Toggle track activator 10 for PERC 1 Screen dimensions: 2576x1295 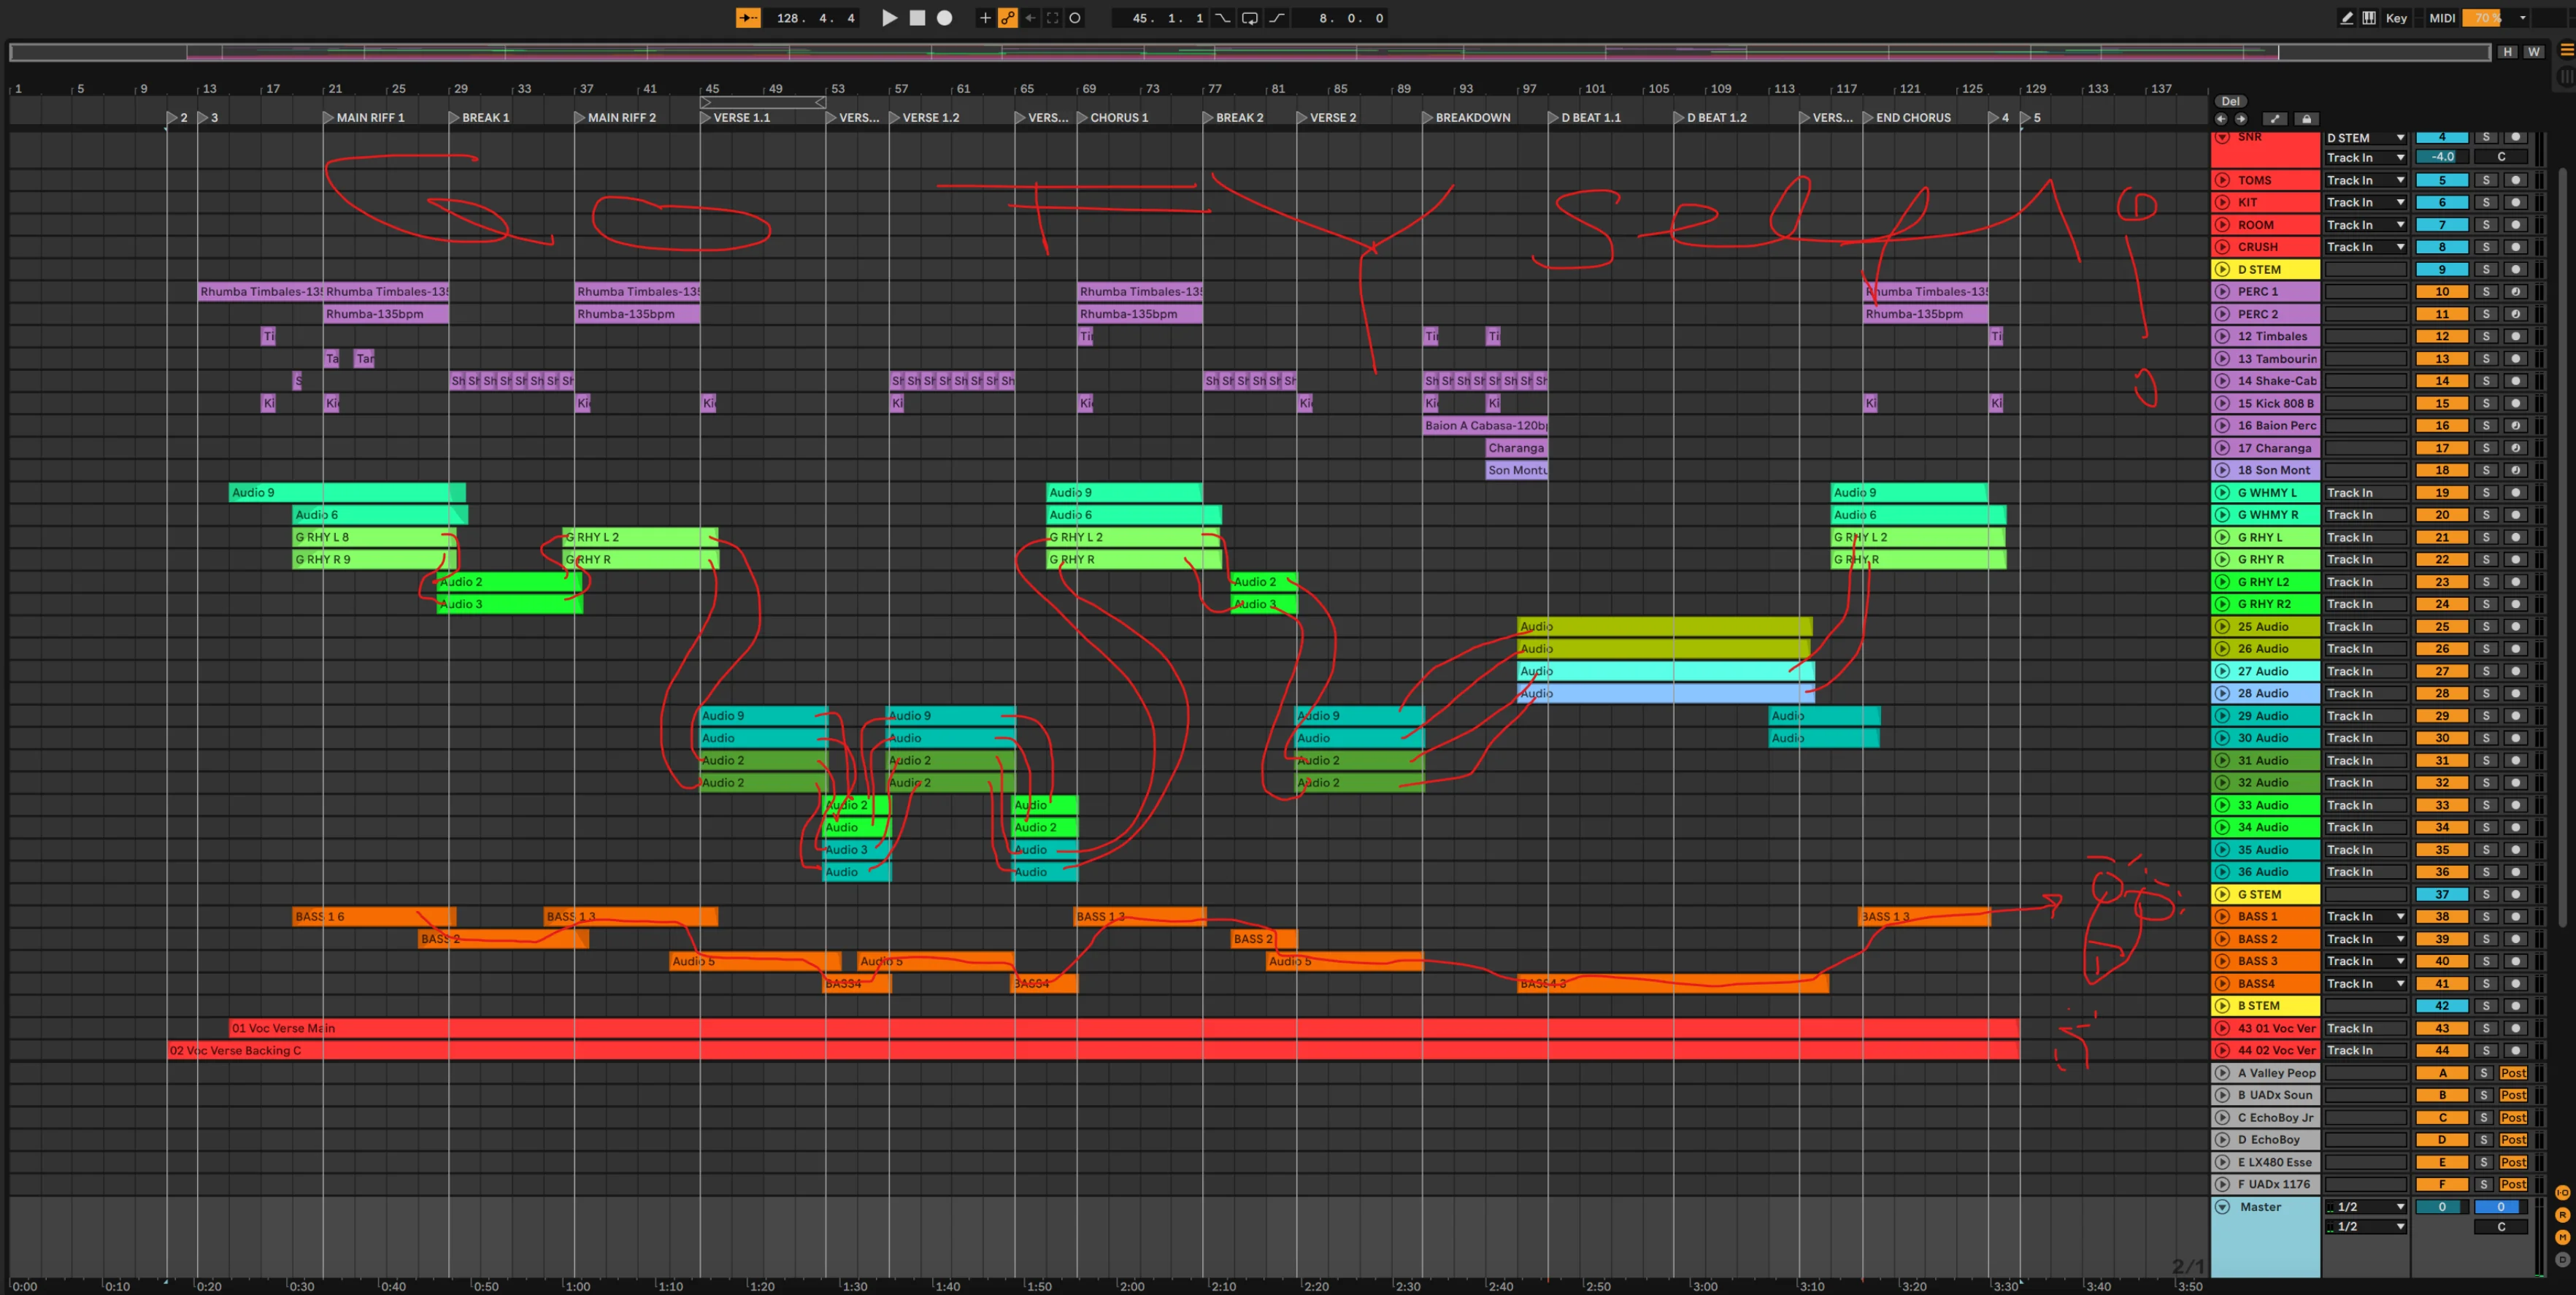pyautogui.click(x=2442, y=292)
